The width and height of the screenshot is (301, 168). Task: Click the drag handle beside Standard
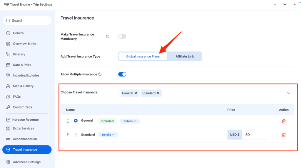tap(68, 135)
